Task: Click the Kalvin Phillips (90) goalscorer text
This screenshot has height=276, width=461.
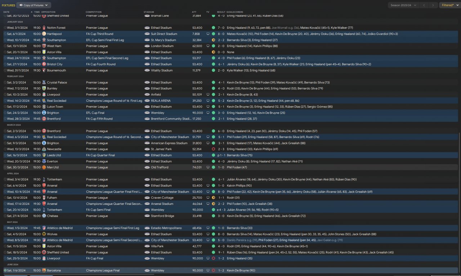Action: 239,185
